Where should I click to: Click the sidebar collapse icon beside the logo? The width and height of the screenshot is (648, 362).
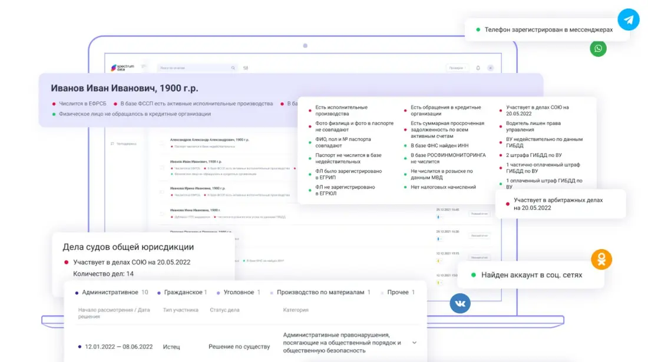pos(143,67)
